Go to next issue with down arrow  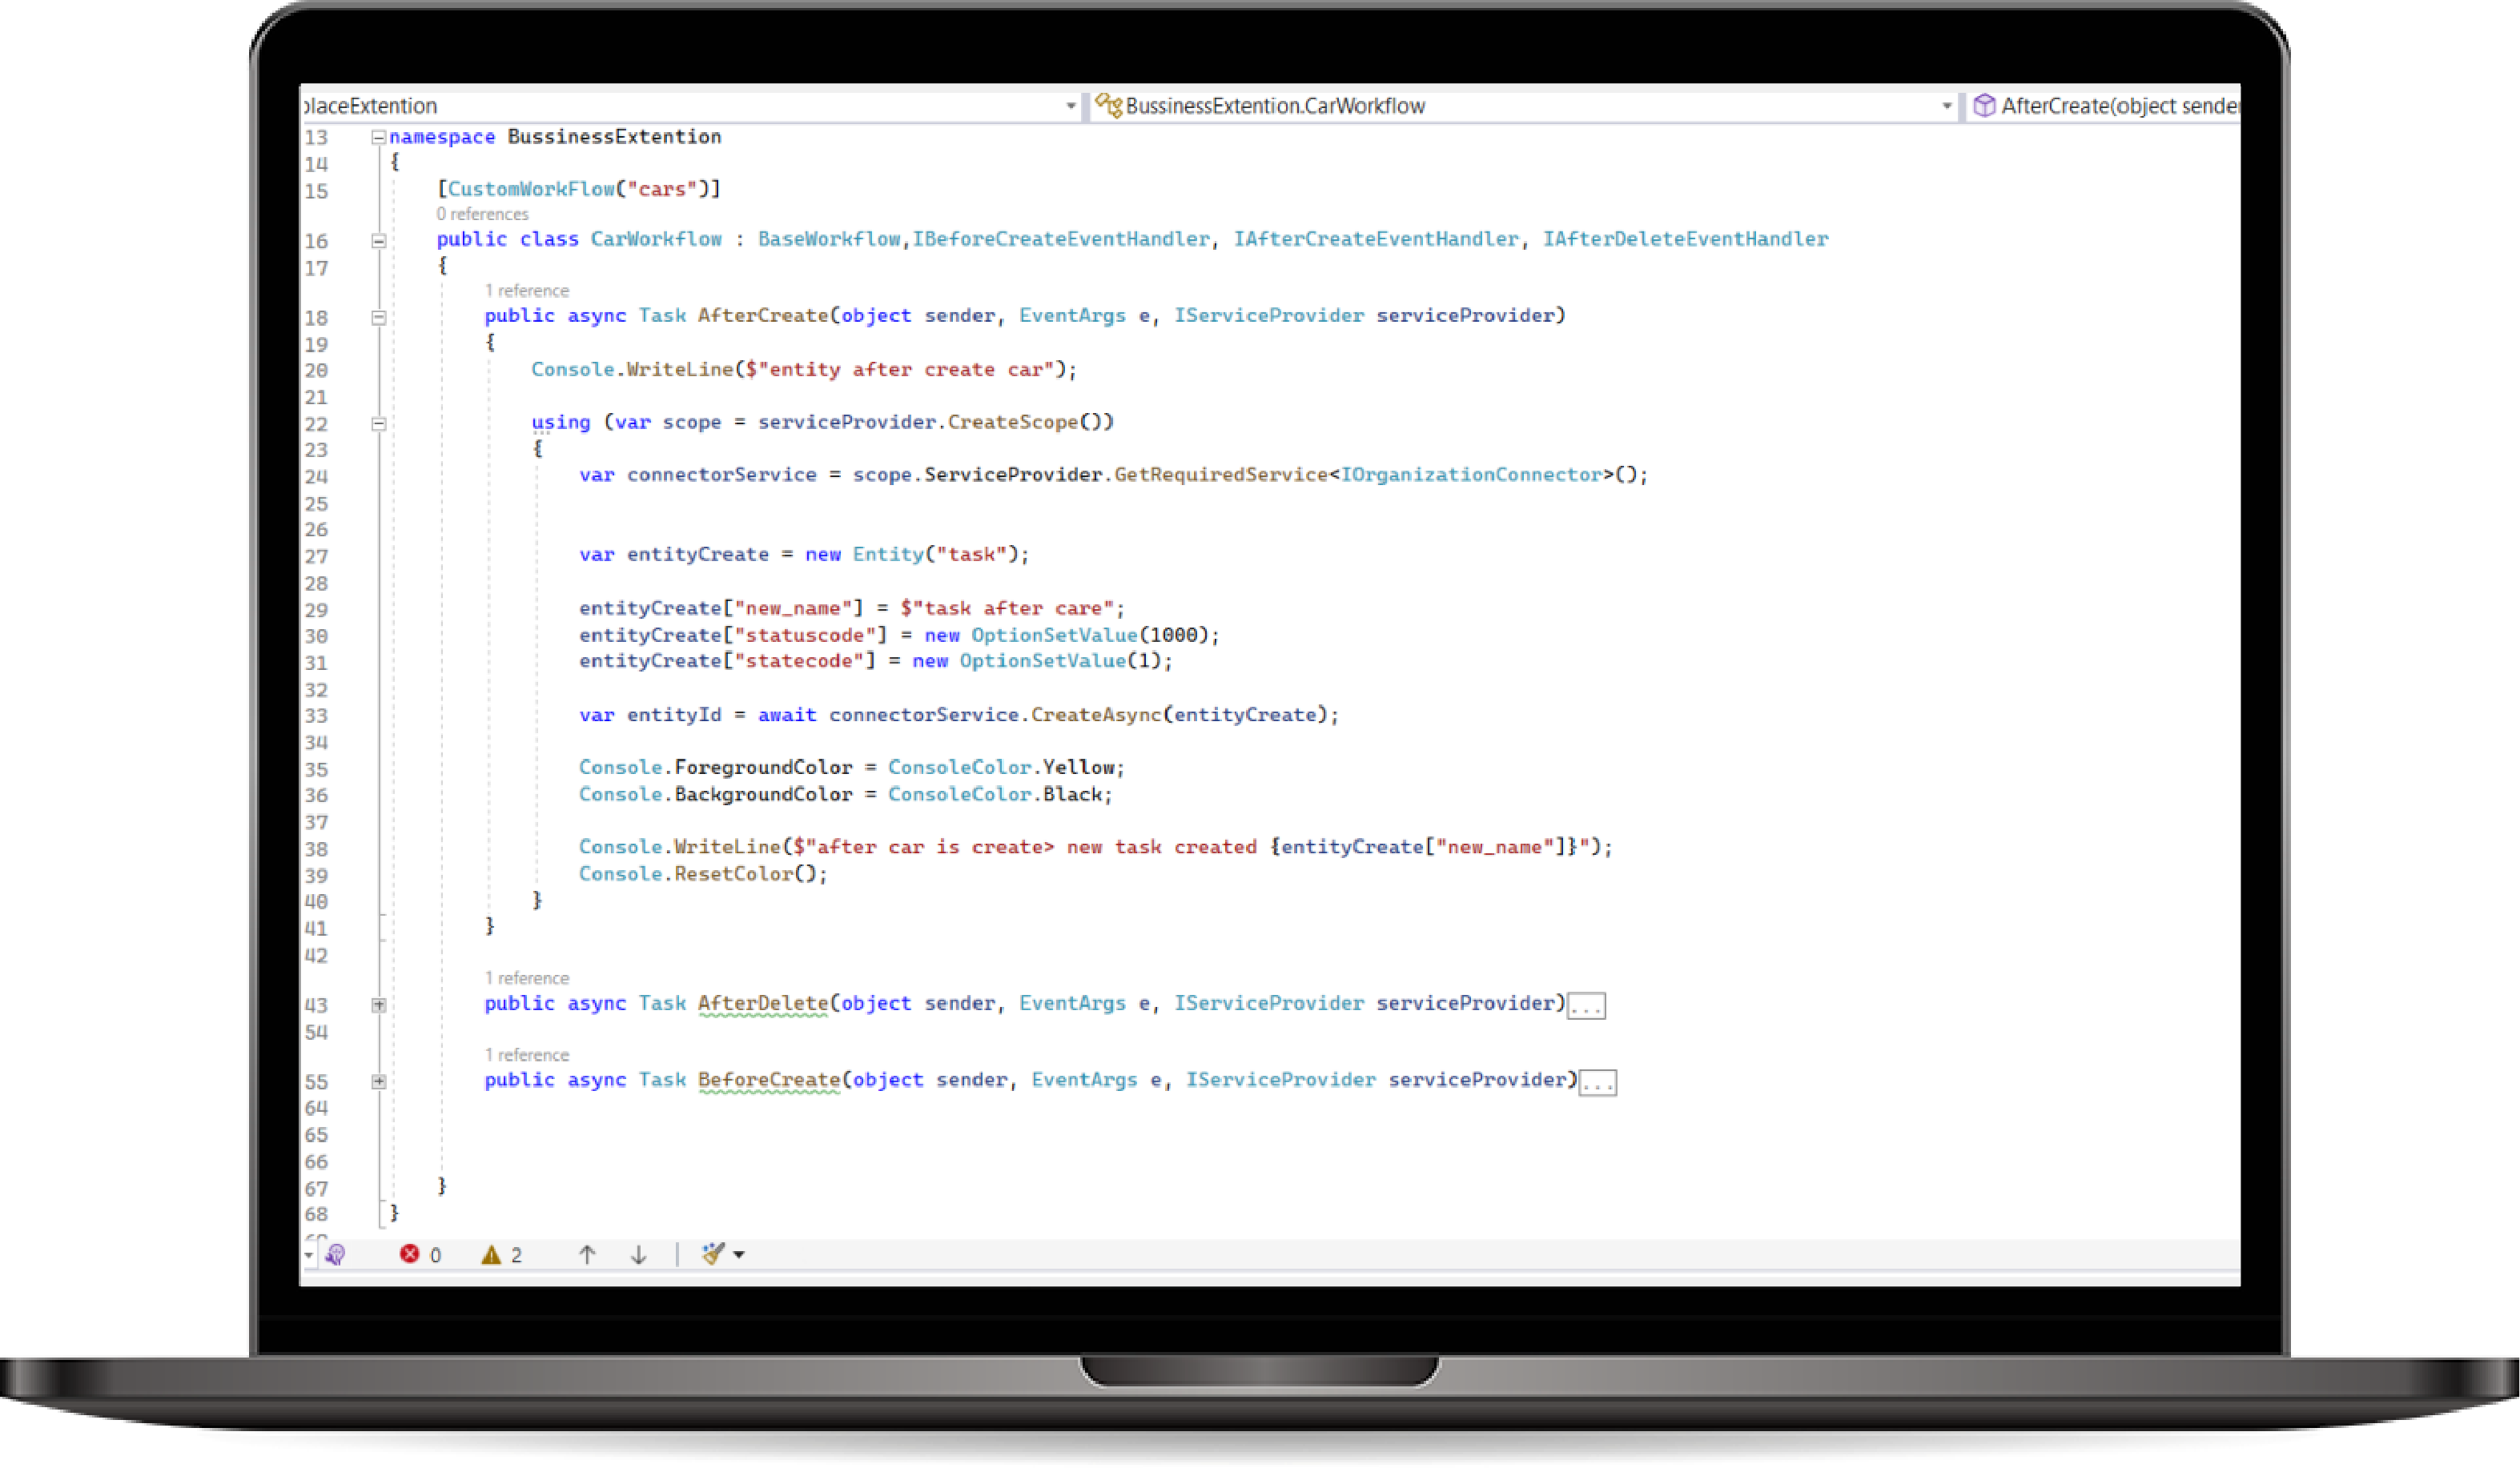638,1254
